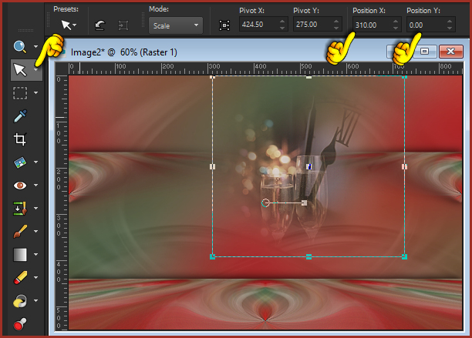The image size is (472, 338).
Task: Select the Zoom magnifier tool
Action: click(x=19, y=47)
